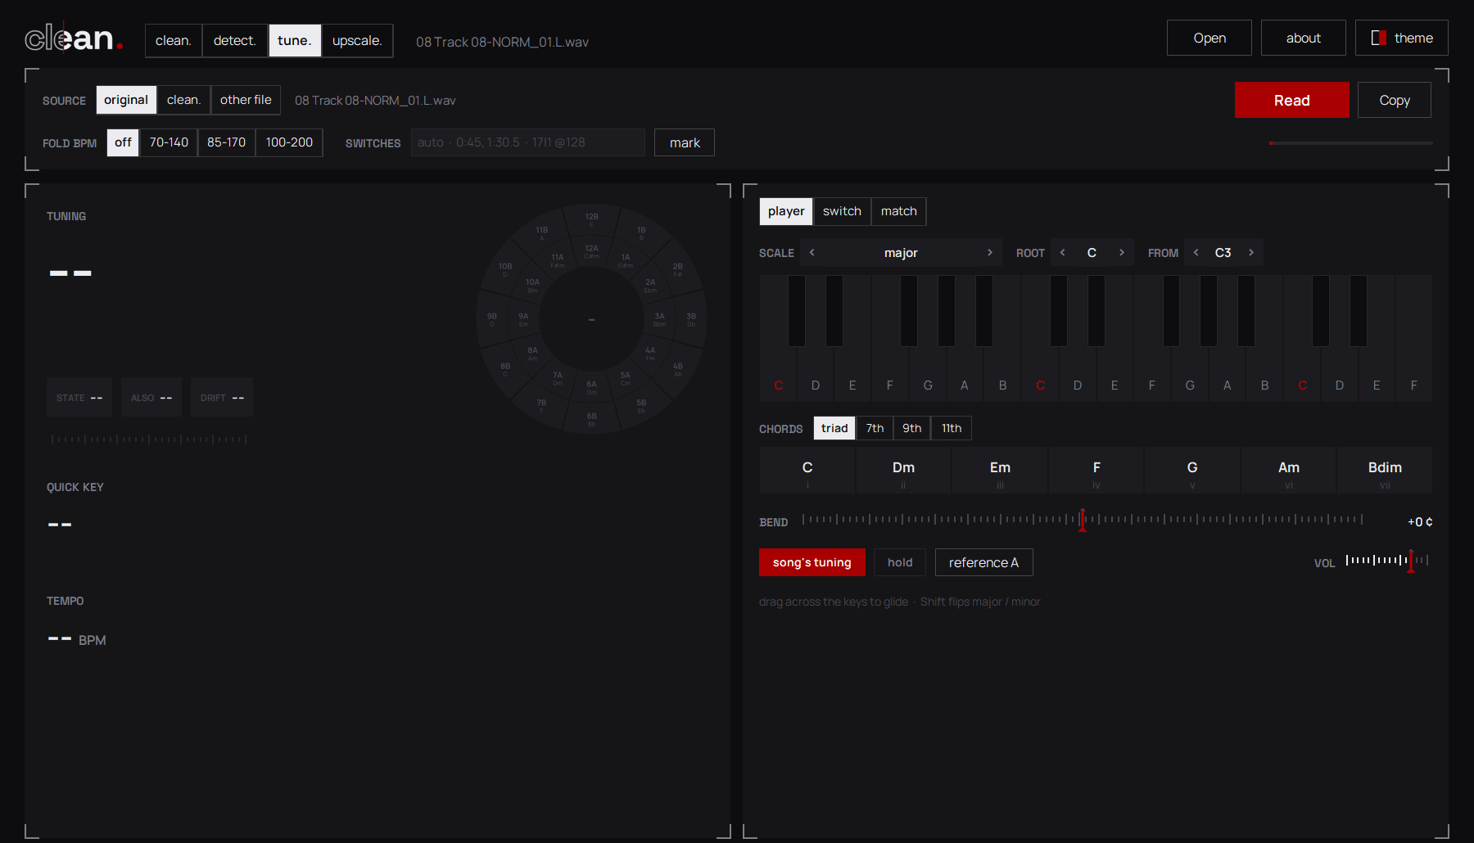Switch to the switch panel tab
Image resolution: width=1474 pixels, height=843 pixels.
(842, 211)
